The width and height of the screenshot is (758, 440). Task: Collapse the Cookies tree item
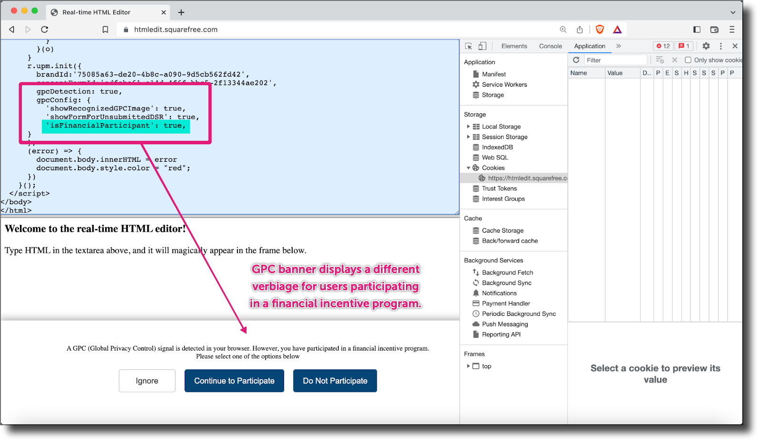[x=468, y=168]
